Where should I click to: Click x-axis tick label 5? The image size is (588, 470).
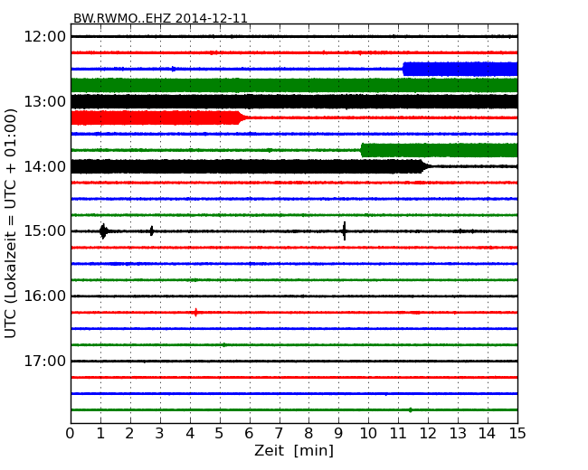[x=220, y=434]
